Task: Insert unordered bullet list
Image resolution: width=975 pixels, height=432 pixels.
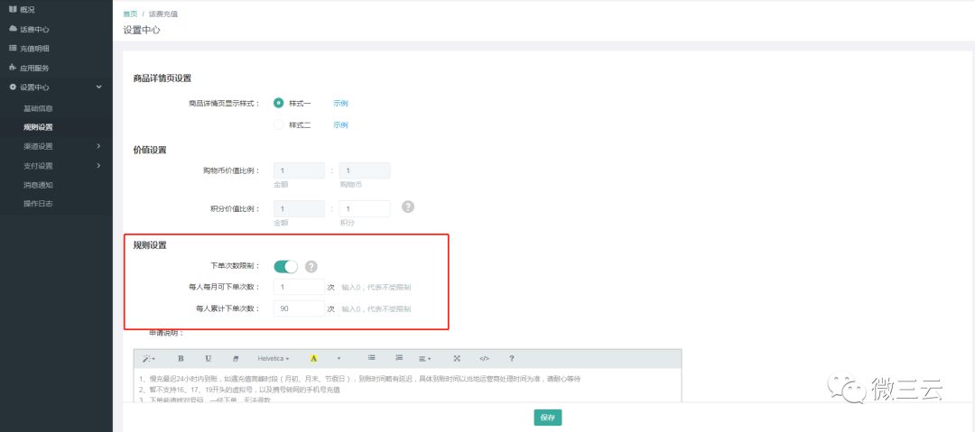Action: point(371,358)
